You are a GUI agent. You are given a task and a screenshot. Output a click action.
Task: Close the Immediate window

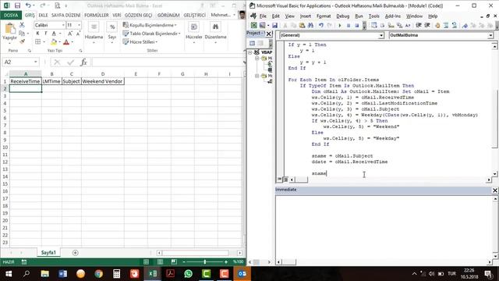495,190
